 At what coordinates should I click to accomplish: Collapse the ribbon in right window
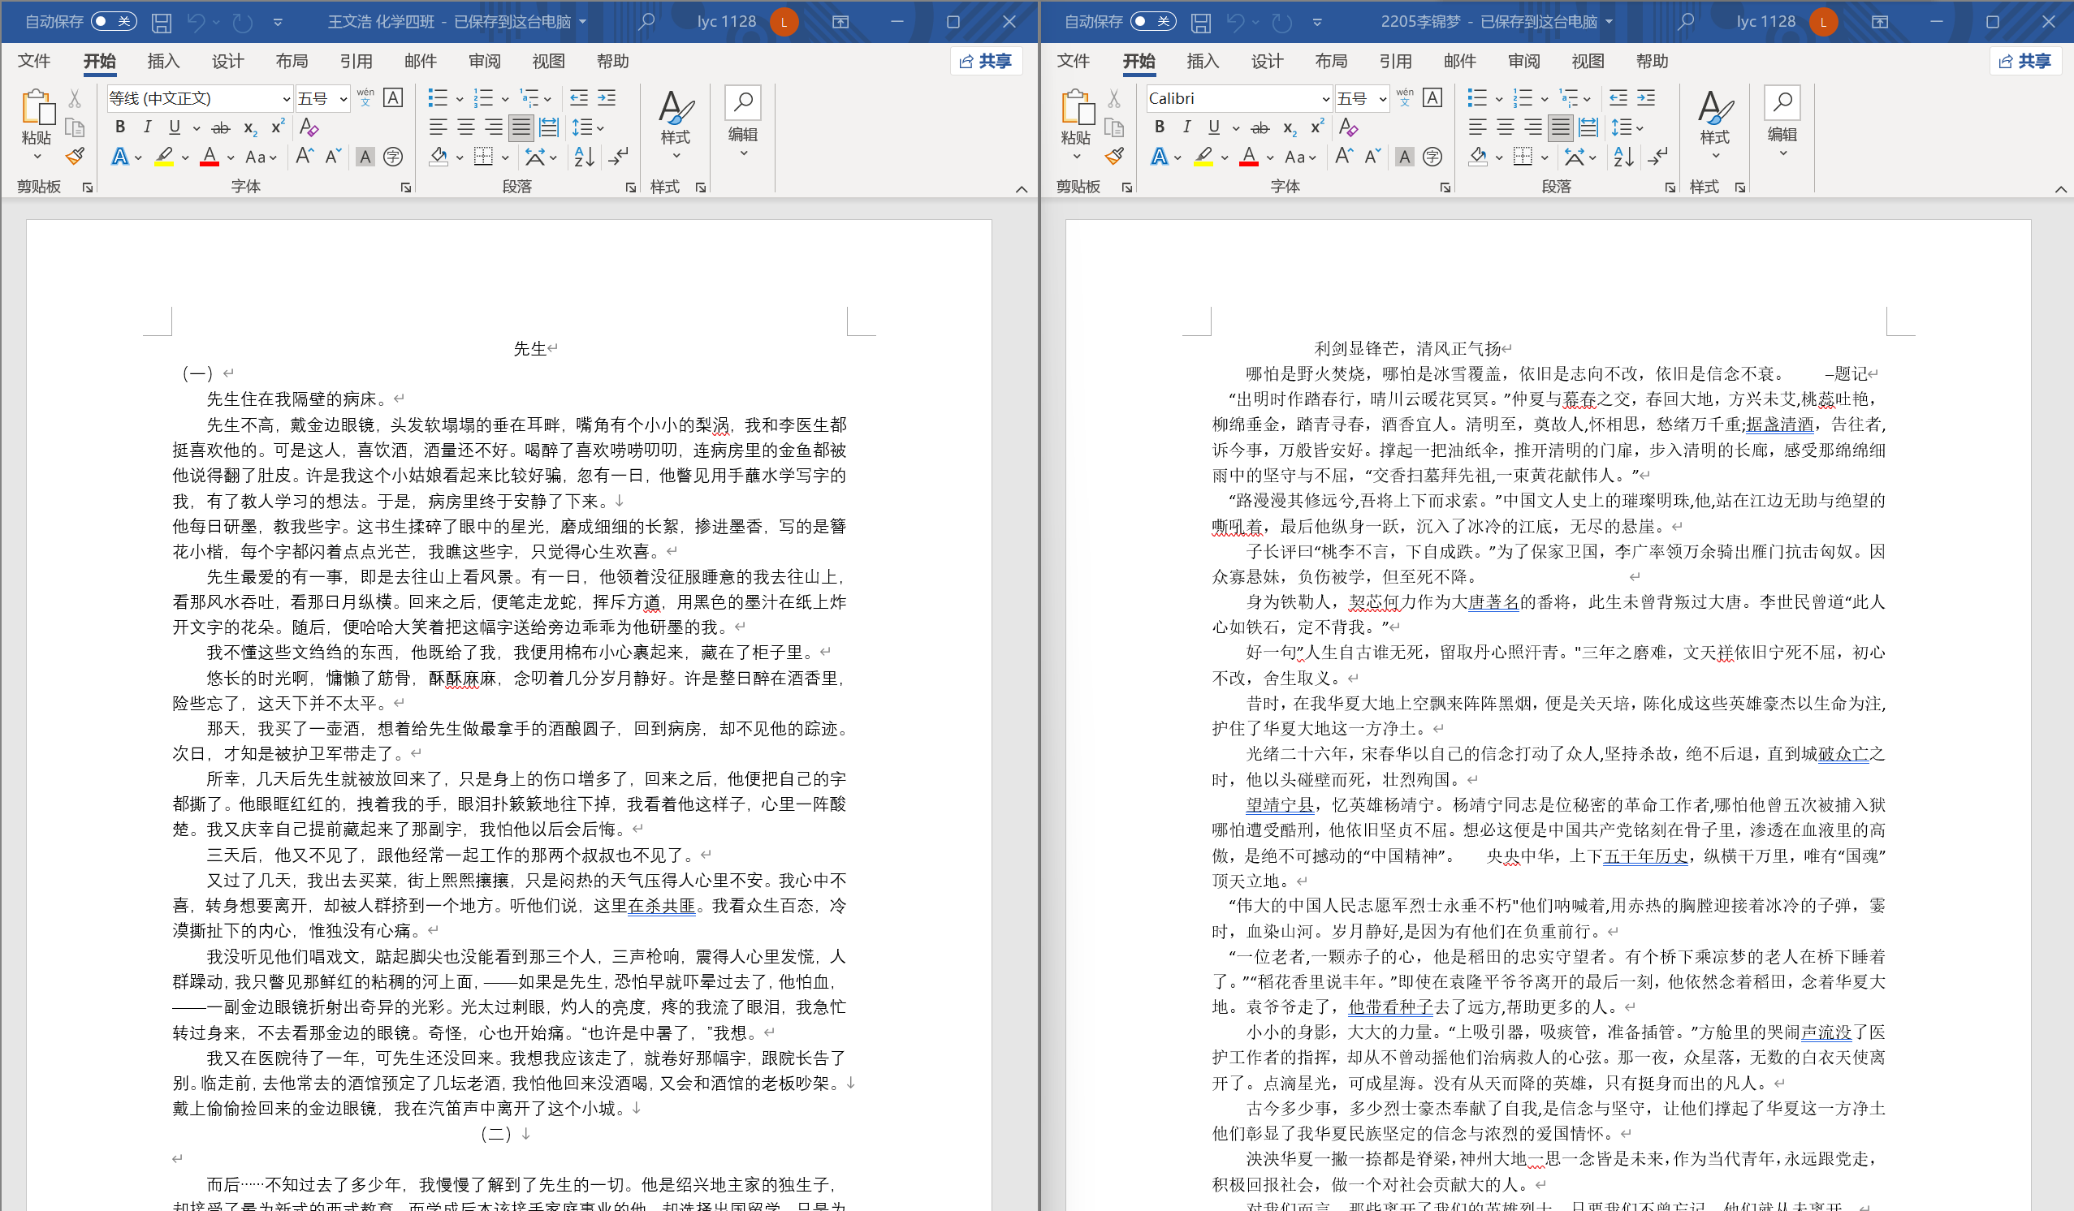(x=2060, y=189)
